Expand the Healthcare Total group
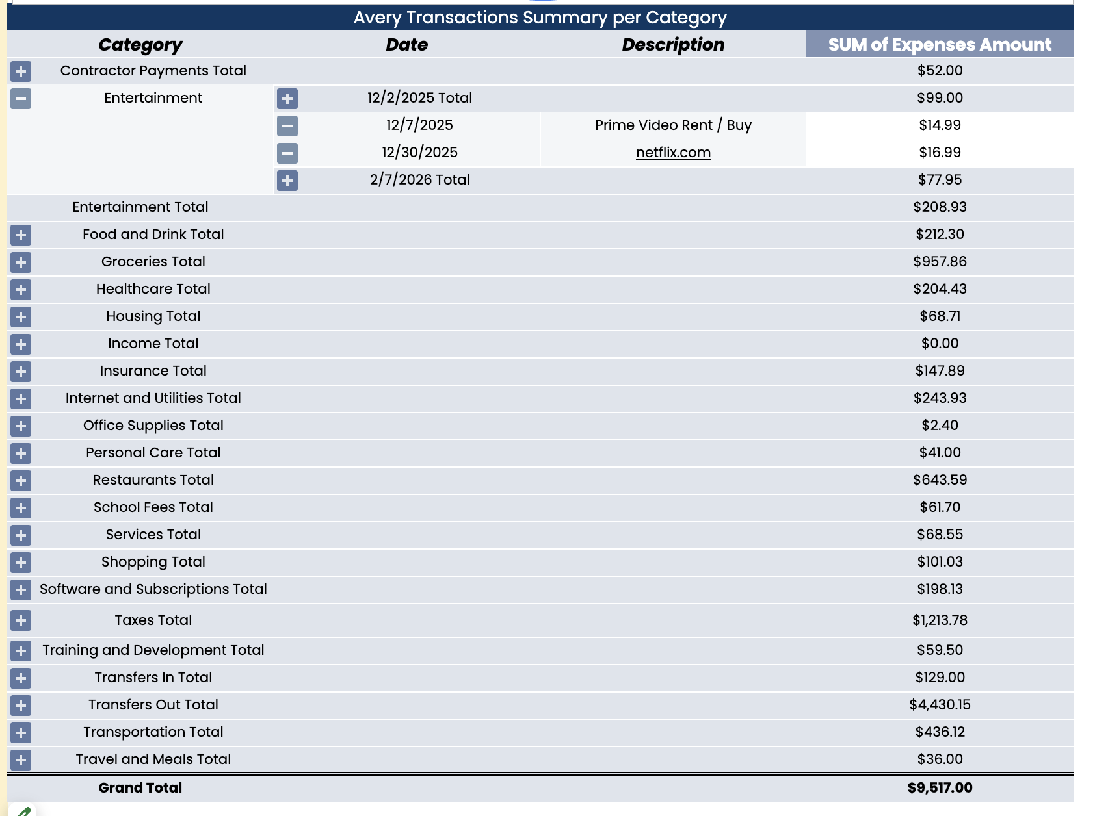 [x=21, y=290]
